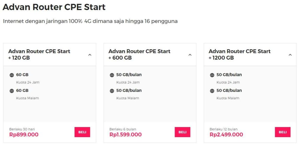This screenshot has width=303, height=151.
Task: Click the Rp2.499.000 price text
Action: point(226,135)
